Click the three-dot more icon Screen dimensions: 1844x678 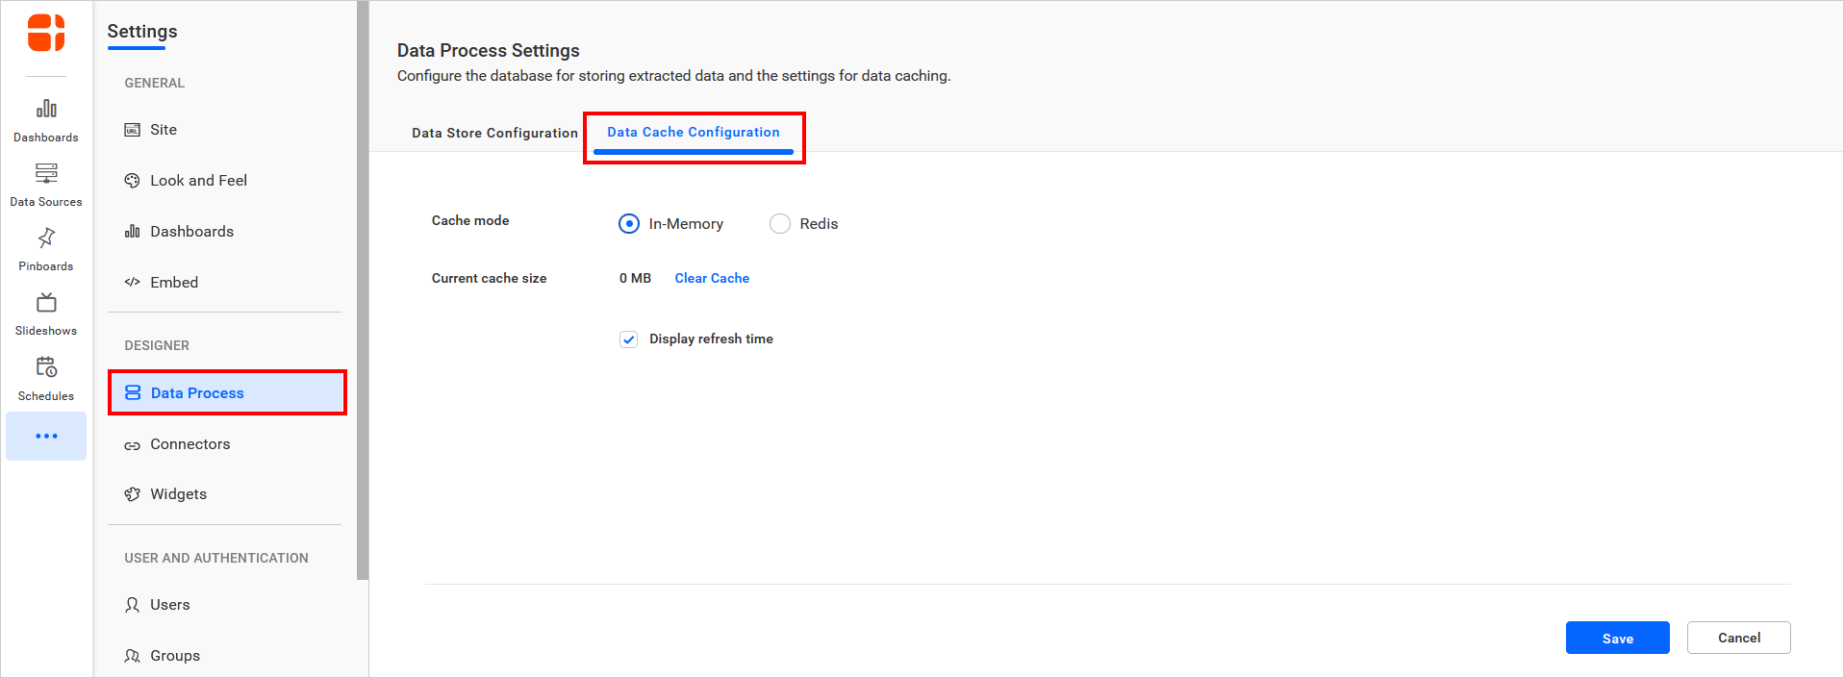[x=46, y=437]
